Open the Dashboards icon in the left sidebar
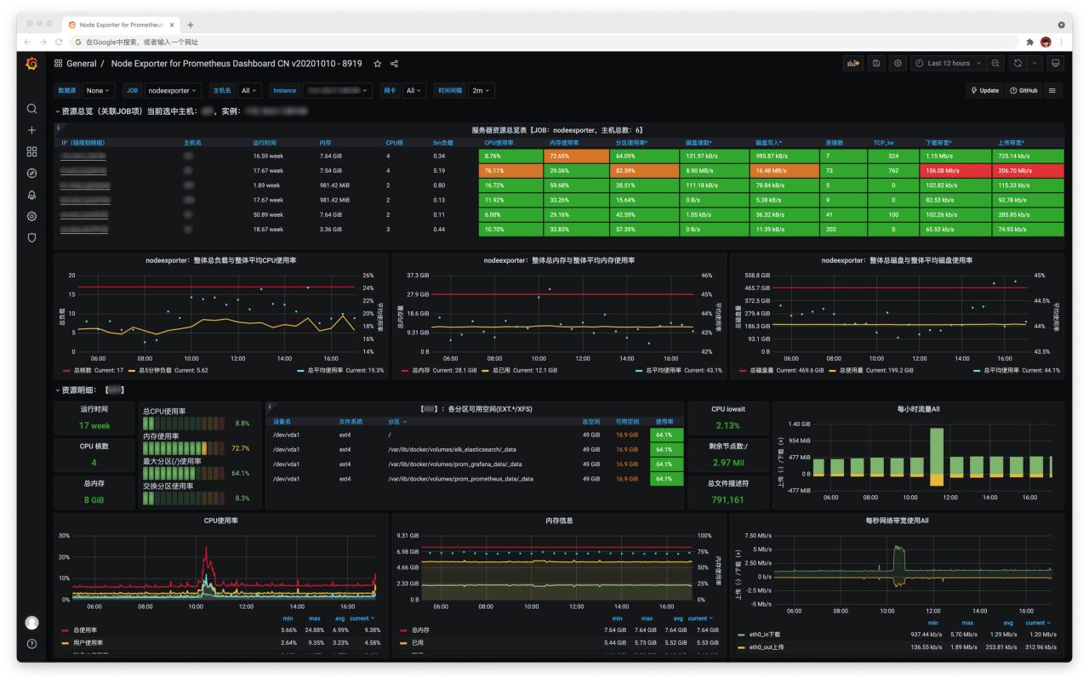The height and width of the screenshot is (683, 1089). 31,153
